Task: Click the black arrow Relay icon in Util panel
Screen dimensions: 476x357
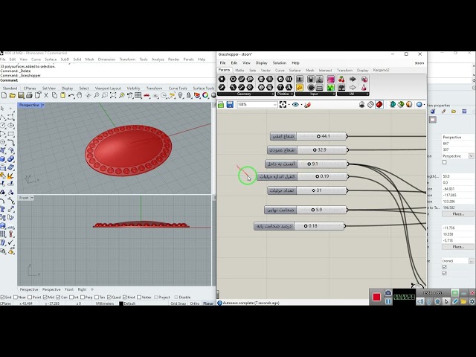Action: coord(353,80)
